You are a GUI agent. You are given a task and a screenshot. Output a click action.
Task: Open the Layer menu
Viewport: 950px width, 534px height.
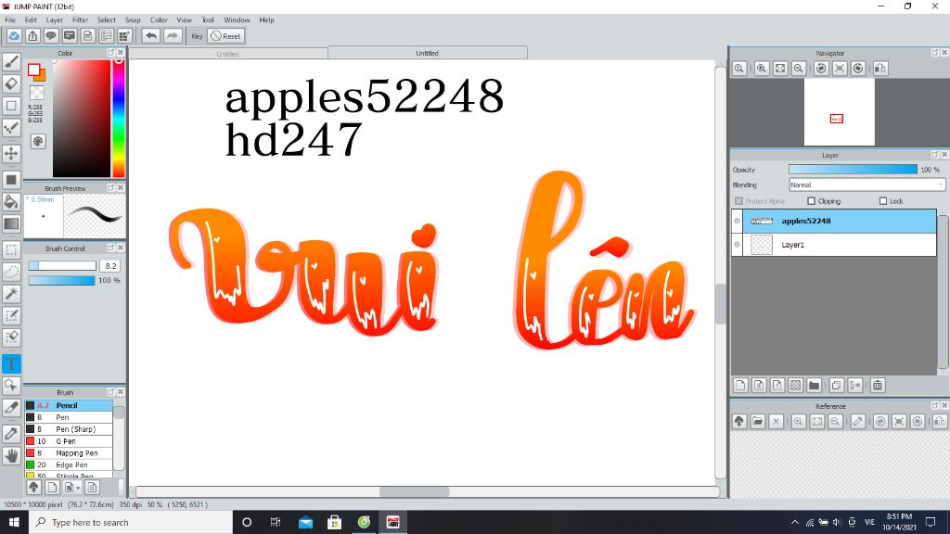click(x=55, y=20)
